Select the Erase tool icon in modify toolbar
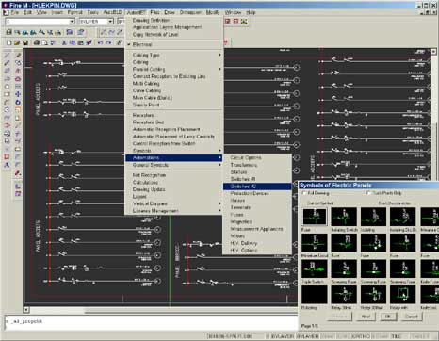 click(18, 56)
